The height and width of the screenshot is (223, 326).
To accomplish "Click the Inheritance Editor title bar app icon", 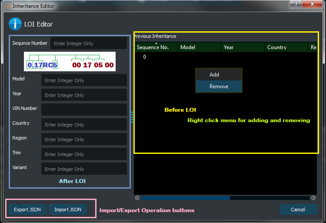I will tap(7, 6).
